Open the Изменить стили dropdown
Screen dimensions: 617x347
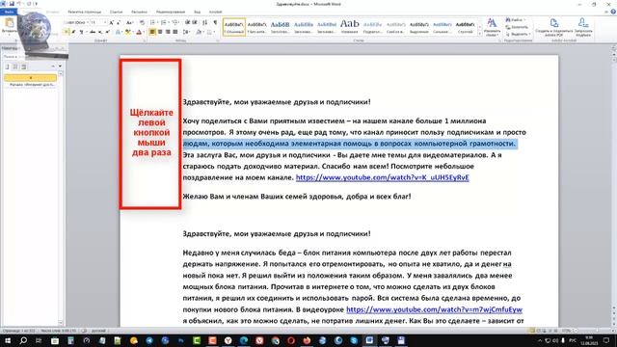tap(492, 27)
